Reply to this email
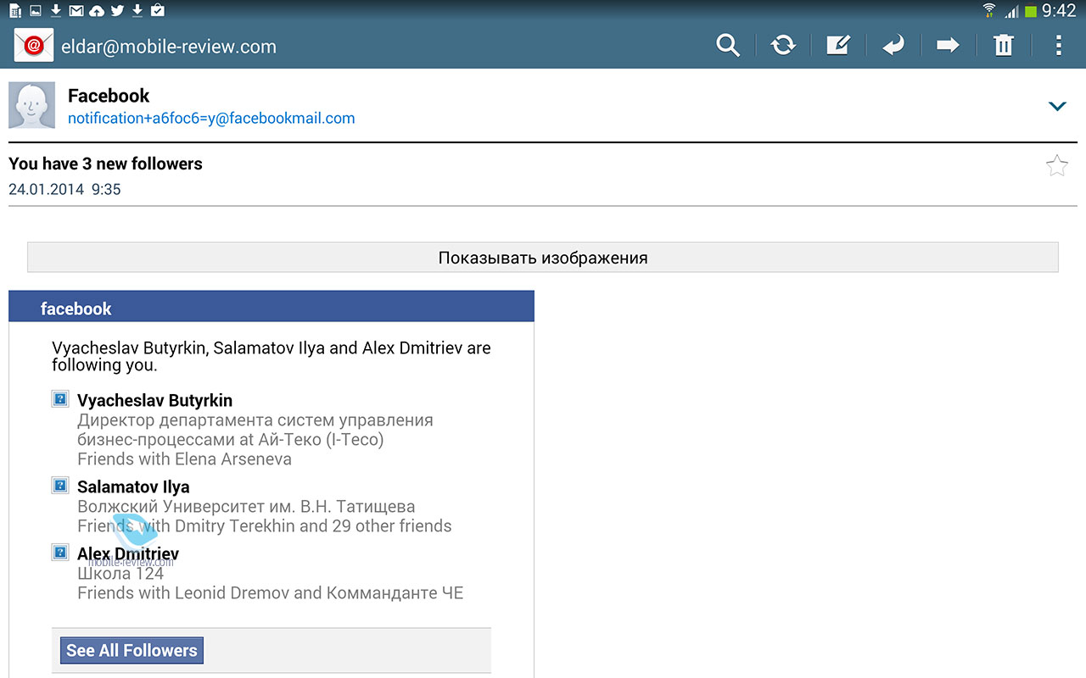Image resolution: width=1086 pixels, height=678 pixels. pyautogui.click(x=893, y=46)
